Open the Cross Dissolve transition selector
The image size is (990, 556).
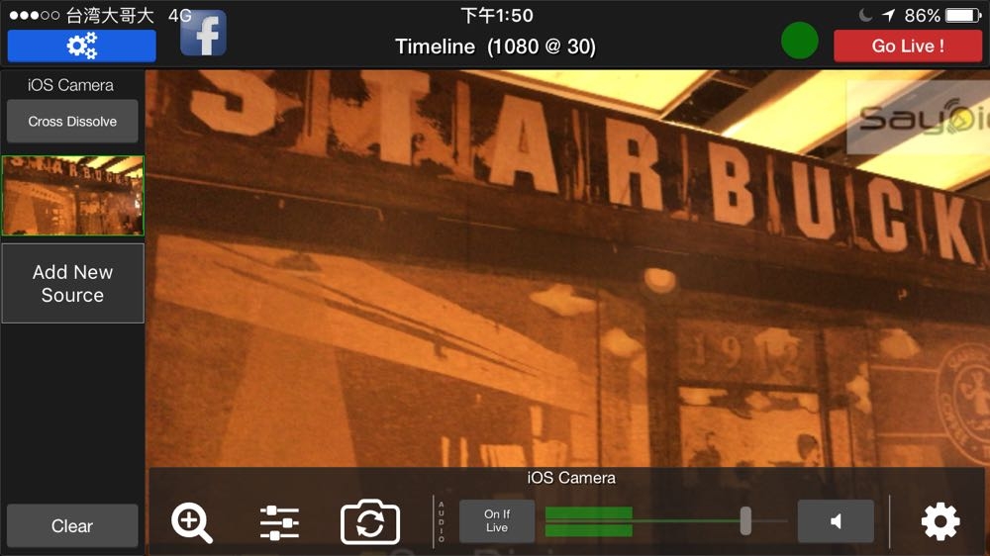(72, 121)
